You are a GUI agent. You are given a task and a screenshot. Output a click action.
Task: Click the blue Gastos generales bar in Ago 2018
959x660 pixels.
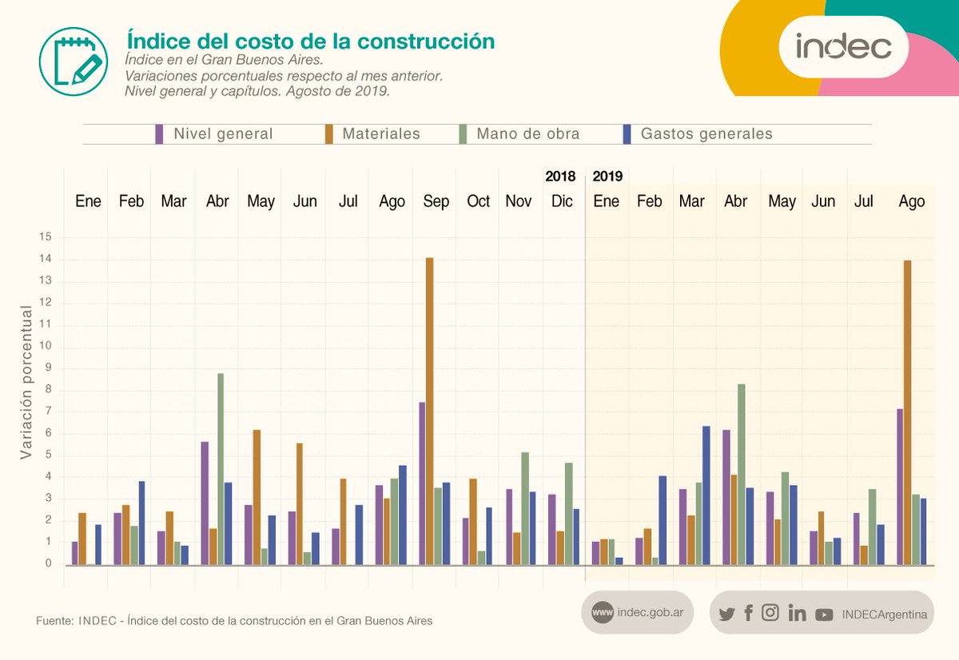click(x=403, y=515)
